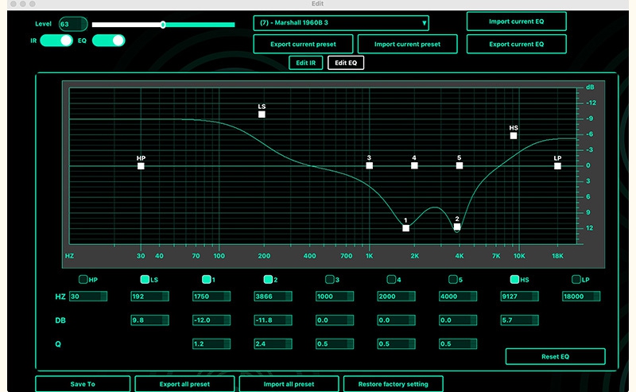Image resolution: width=636 pixels, height=392 pixels.
Task: Enable the HP filter checkbox
Action: coord(83,279)
